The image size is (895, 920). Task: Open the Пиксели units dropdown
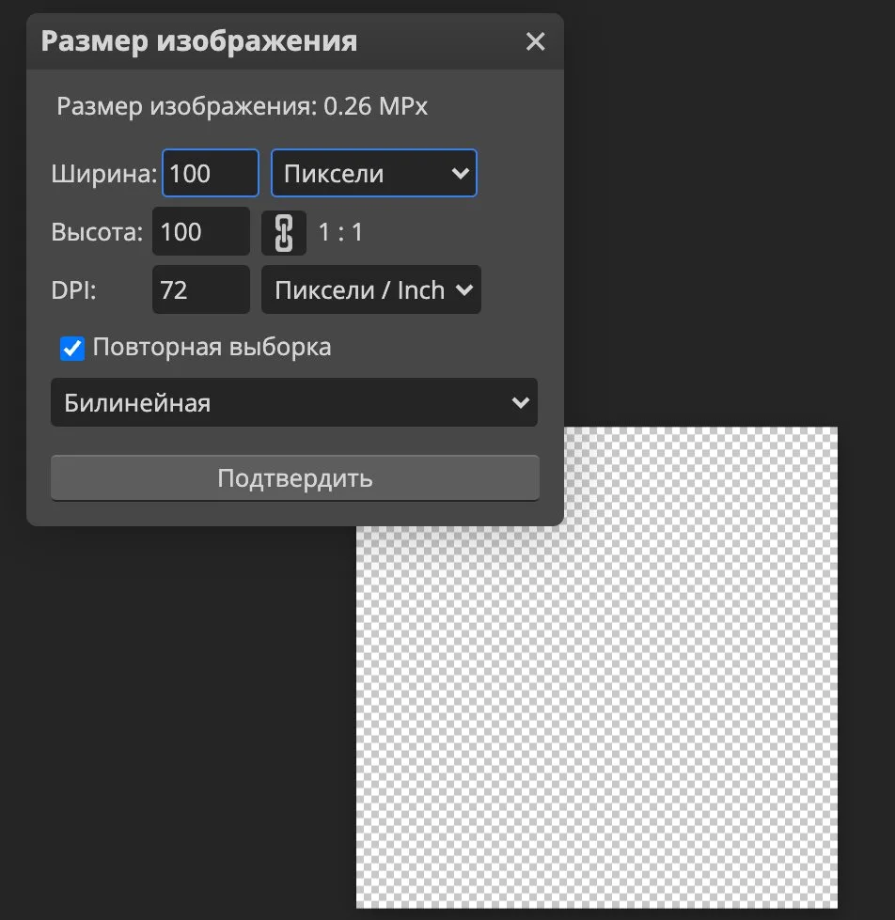374,173
